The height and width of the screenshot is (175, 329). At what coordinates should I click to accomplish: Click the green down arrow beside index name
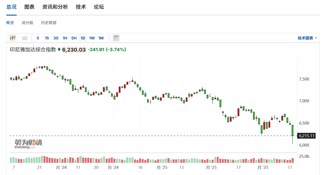[x=59, y=49]
